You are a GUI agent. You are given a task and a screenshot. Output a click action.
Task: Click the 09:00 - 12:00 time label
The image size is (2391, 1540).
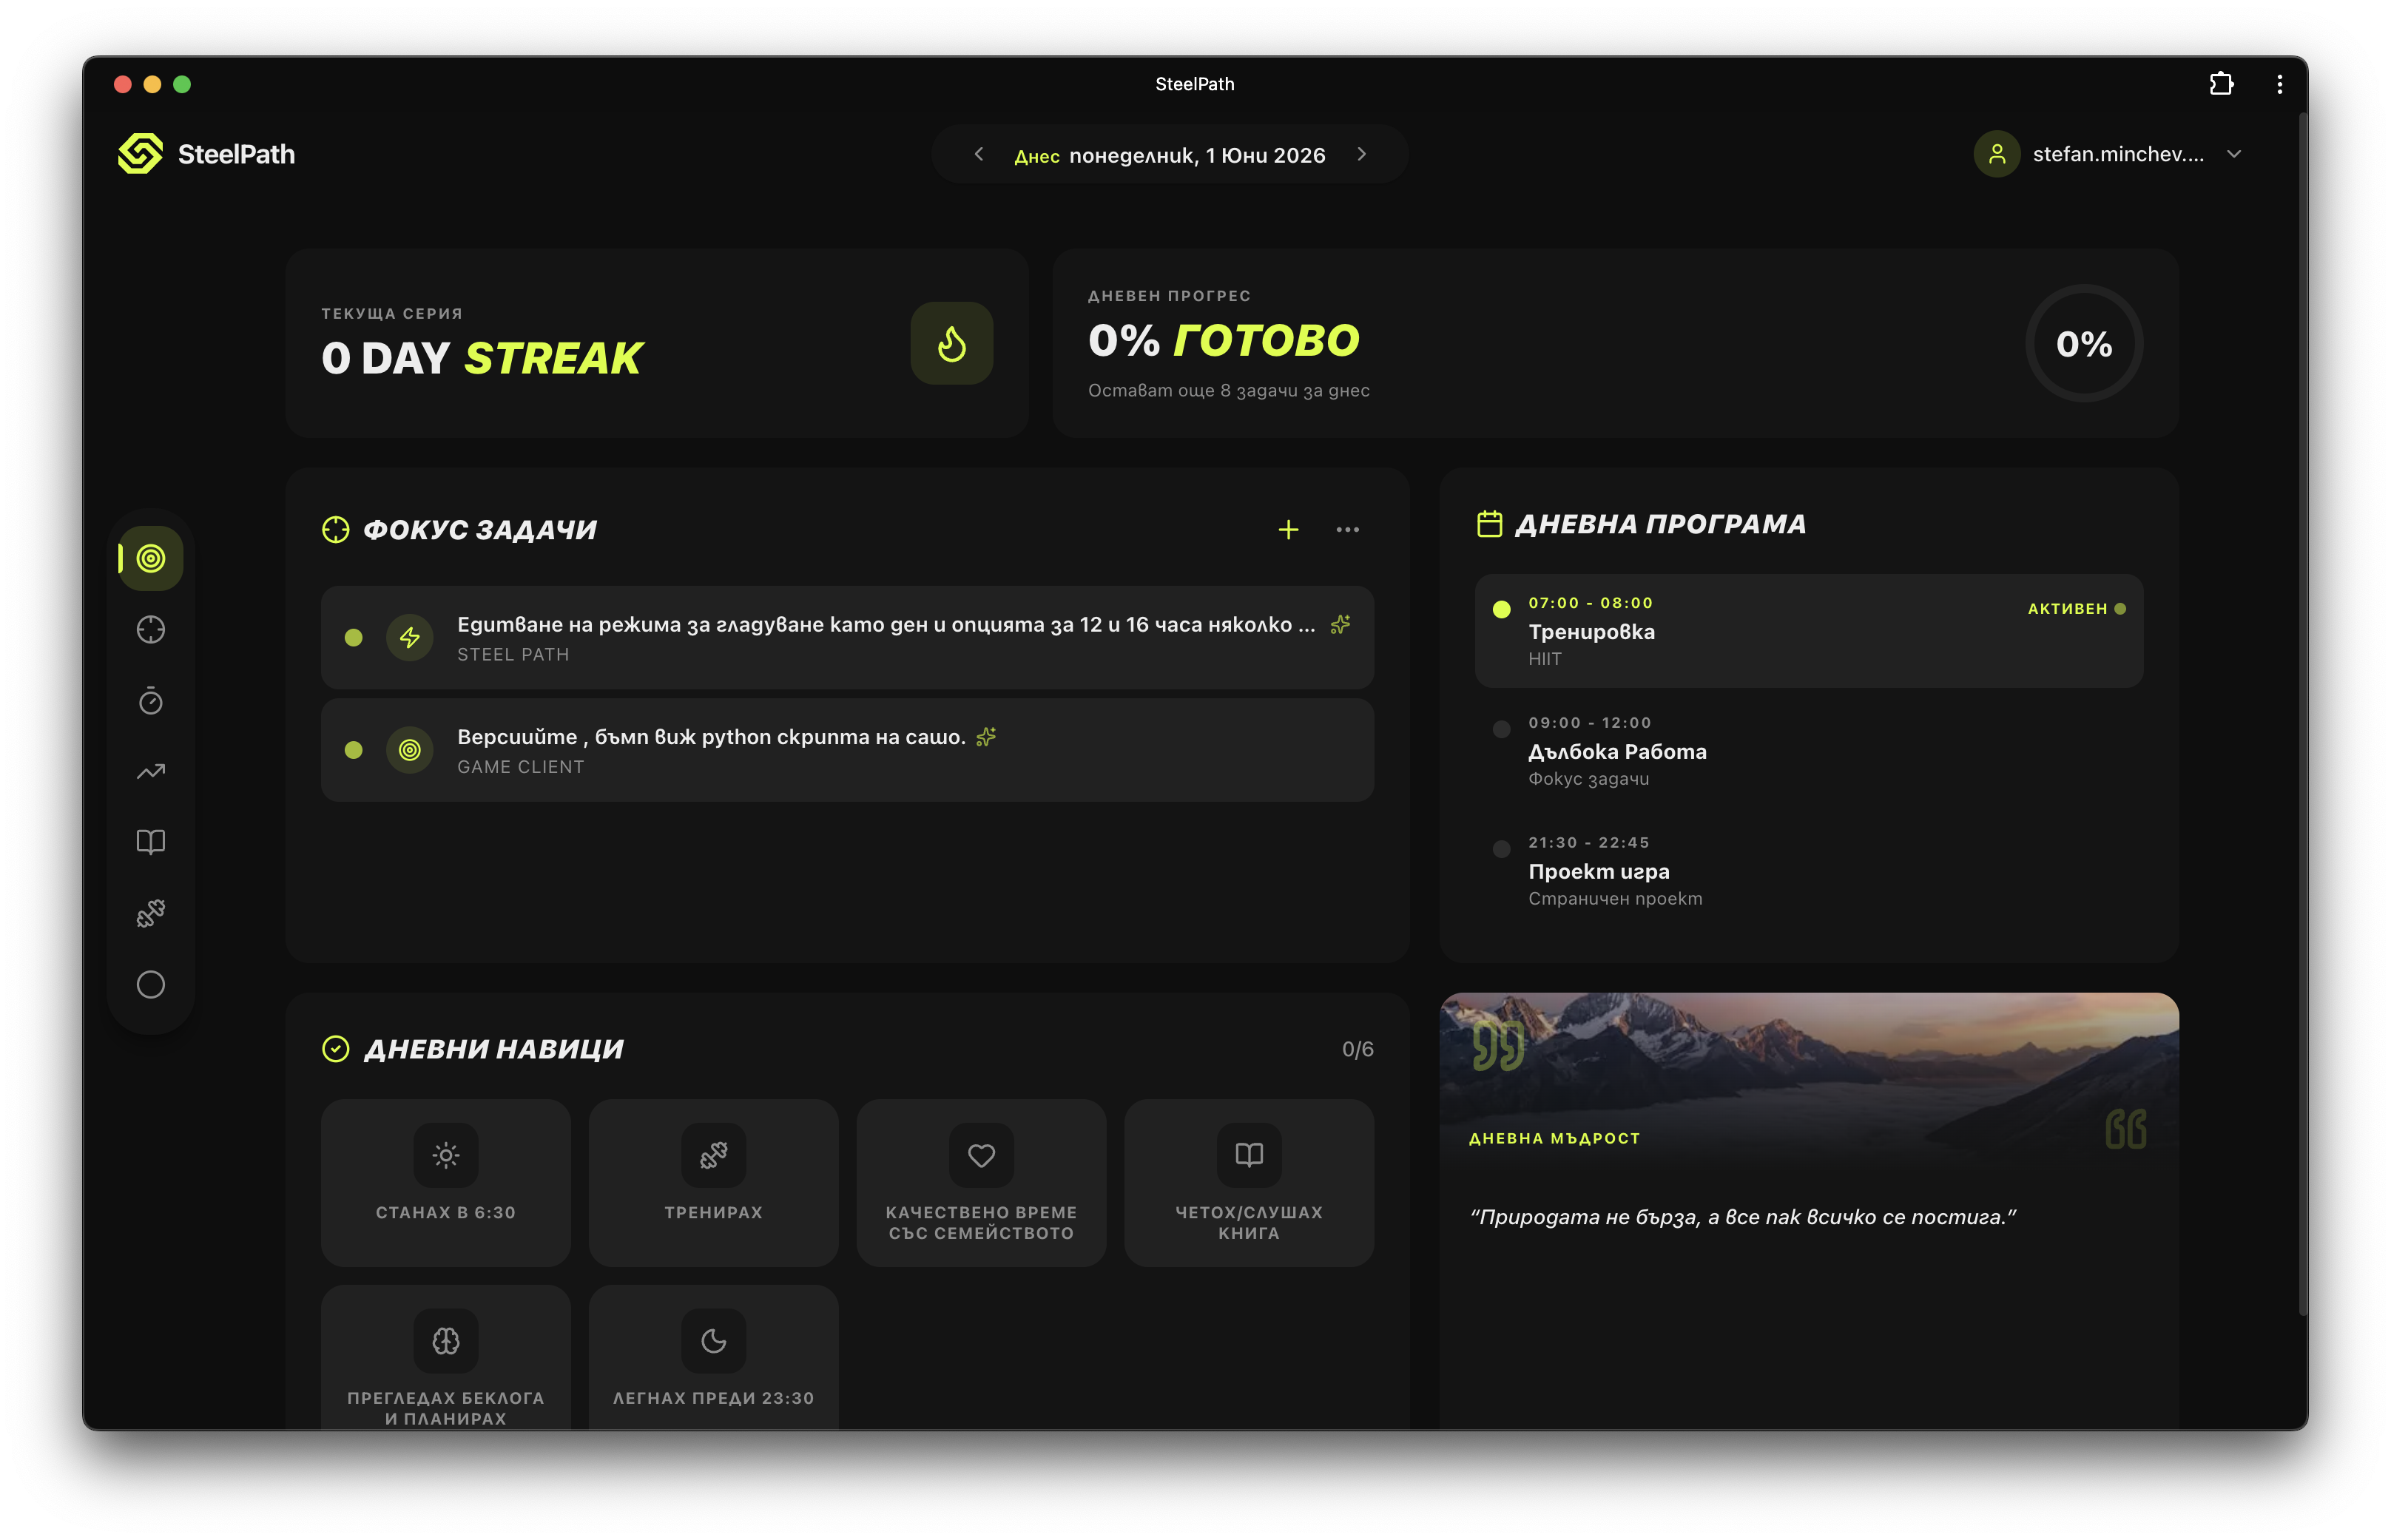pyautogui.click(x=1589, y=722)
